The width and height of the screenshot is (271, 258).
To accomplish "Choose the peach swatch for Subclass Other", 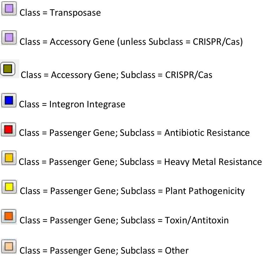I will (9, 246).
